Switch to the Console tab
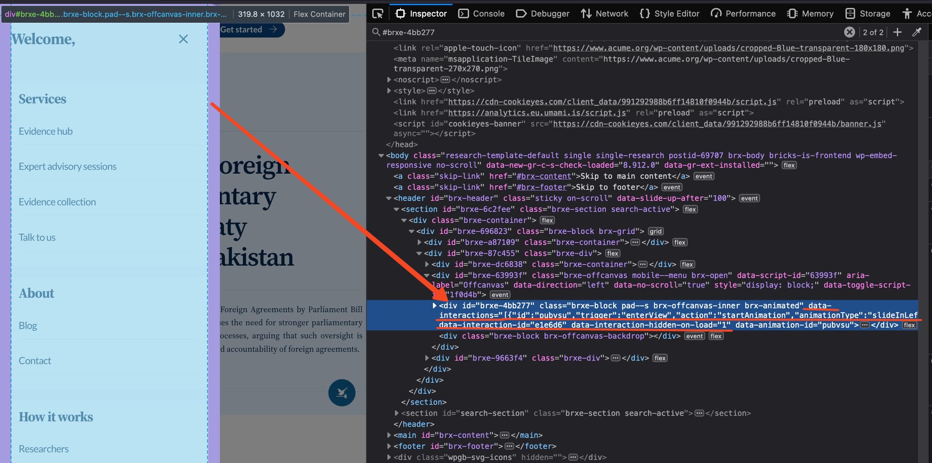932x463 pixels. (481, 14)
